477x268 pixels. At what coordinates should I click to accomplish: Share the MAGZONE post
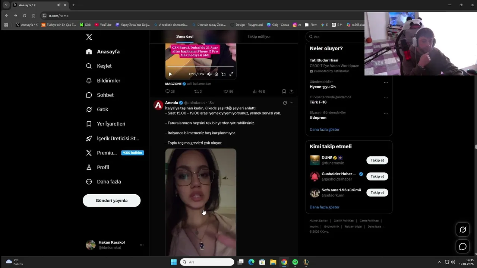pos(291,91)
